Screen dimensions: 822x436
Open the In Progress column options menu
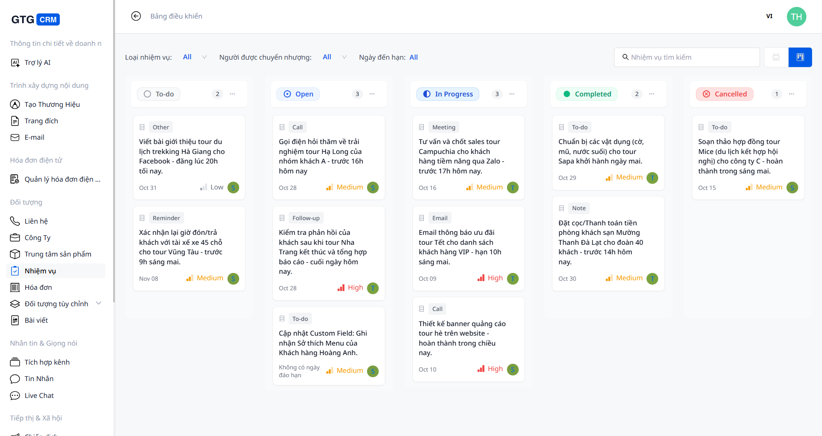point(512,94)
